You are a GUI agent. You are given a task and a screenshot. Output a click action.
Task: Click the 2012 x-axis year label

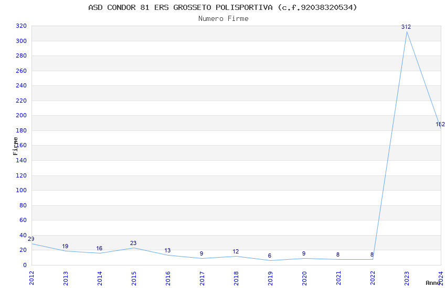tap(31, 278)
